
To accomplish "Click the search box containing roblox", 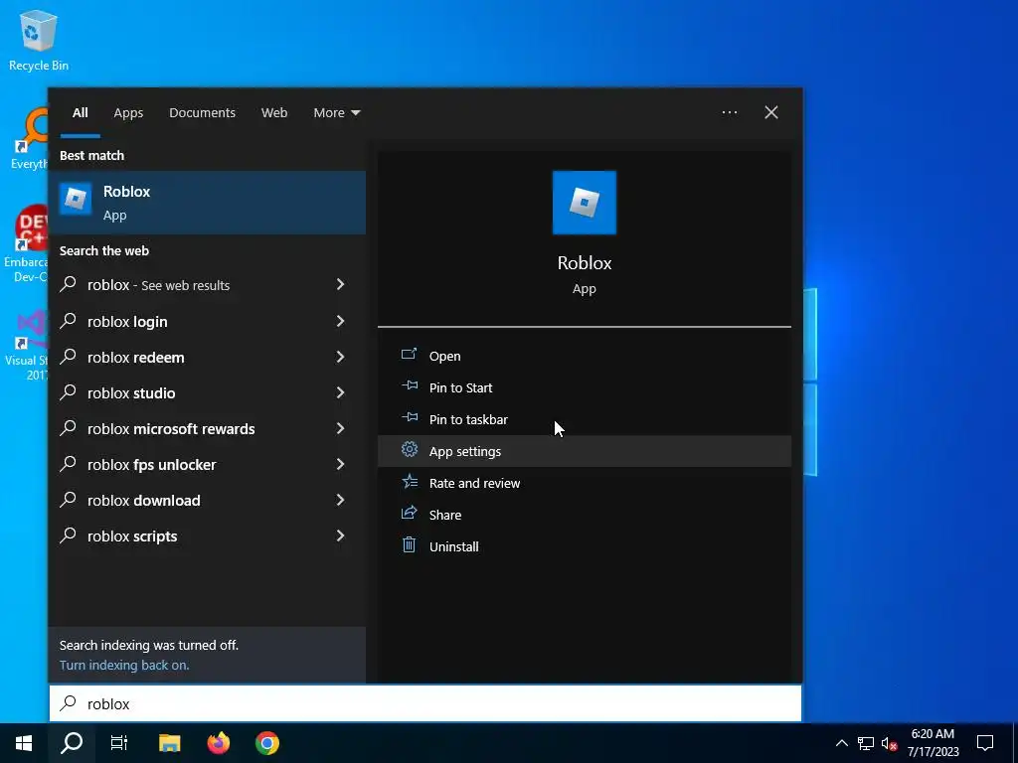I will (425, 703).
